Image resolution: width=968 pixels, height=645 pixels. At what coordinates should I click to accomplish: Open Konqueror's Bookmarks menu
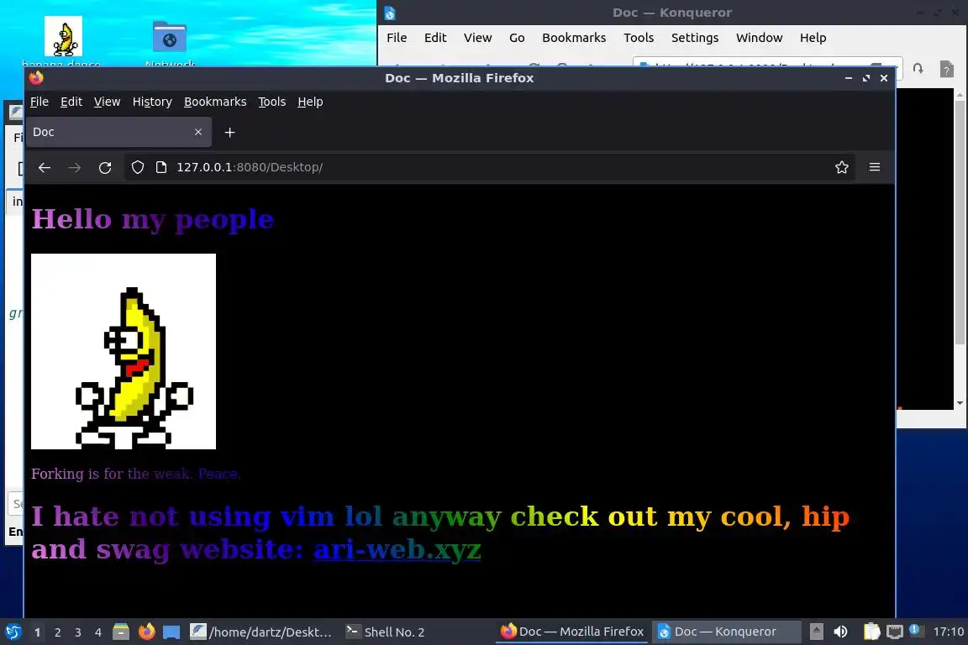click(574, 38)
